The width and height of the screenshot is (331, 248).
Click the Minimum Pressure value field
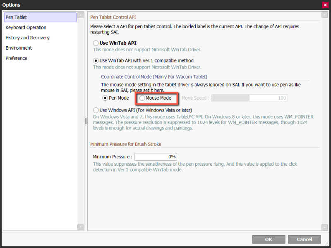point(156,157)
